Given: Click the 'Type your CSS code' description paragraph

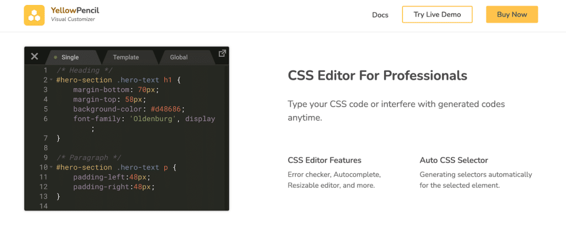Looking at the screenshot, I should pos(396,111).
